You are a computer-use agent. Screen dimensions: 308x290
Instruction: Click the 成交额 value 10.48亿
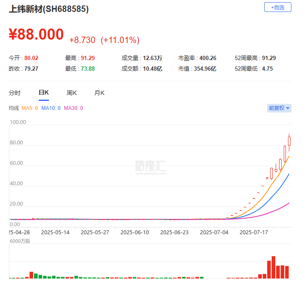(x=153, y=69)
